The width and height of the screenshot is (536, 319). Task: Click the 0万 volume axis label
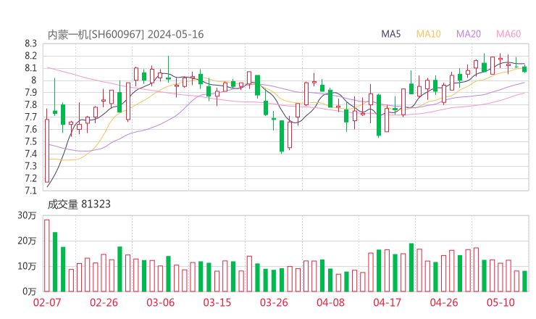(30, 291)
